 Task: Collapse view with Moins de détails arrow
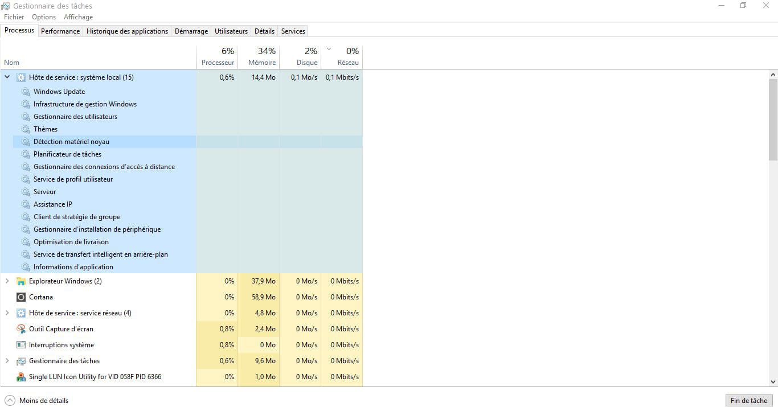[10, 400]
